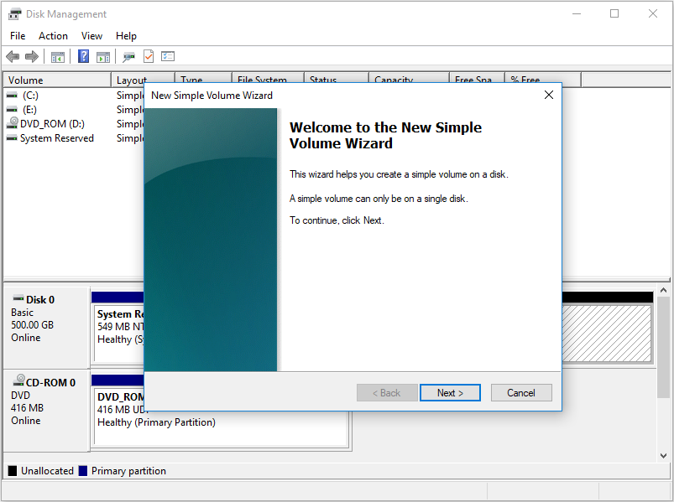Click Next in the wizard
Screen dimensions: 674x502
point(450,392)
